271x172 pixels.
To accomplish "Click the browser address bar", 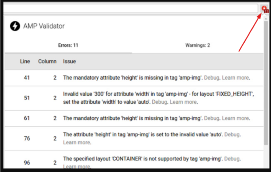I will click(x=131, y=8).
